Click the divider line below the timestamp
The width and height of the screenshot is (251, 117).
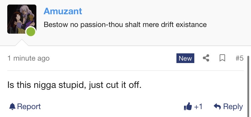125,70
